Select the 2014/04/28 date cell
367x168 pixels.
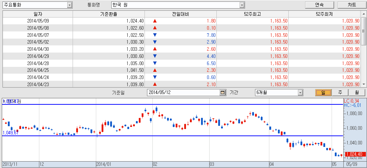38,63
